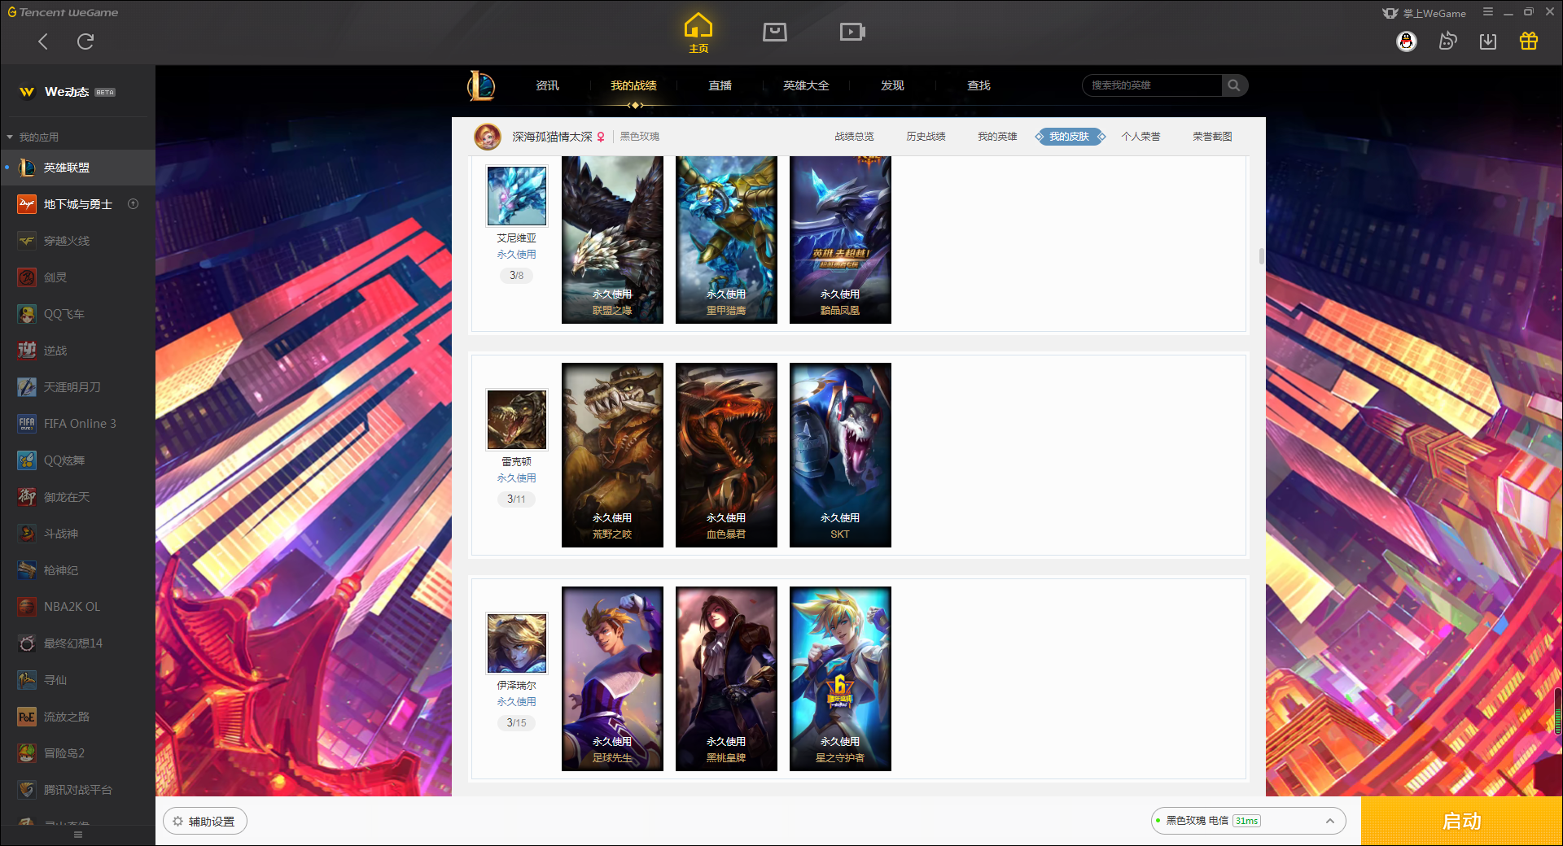Expand 黑色玫瑰 电信 server dropdown
Image resolution: width=1563 pixels, height=846 pixels.
pos(1248,821)
